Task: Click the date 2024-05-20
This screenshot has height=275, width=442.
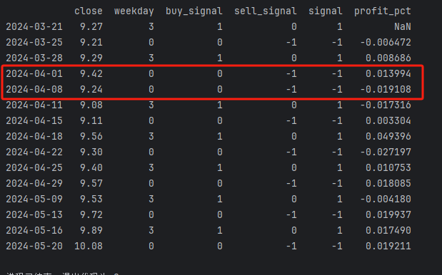Action: pos(34,246)
